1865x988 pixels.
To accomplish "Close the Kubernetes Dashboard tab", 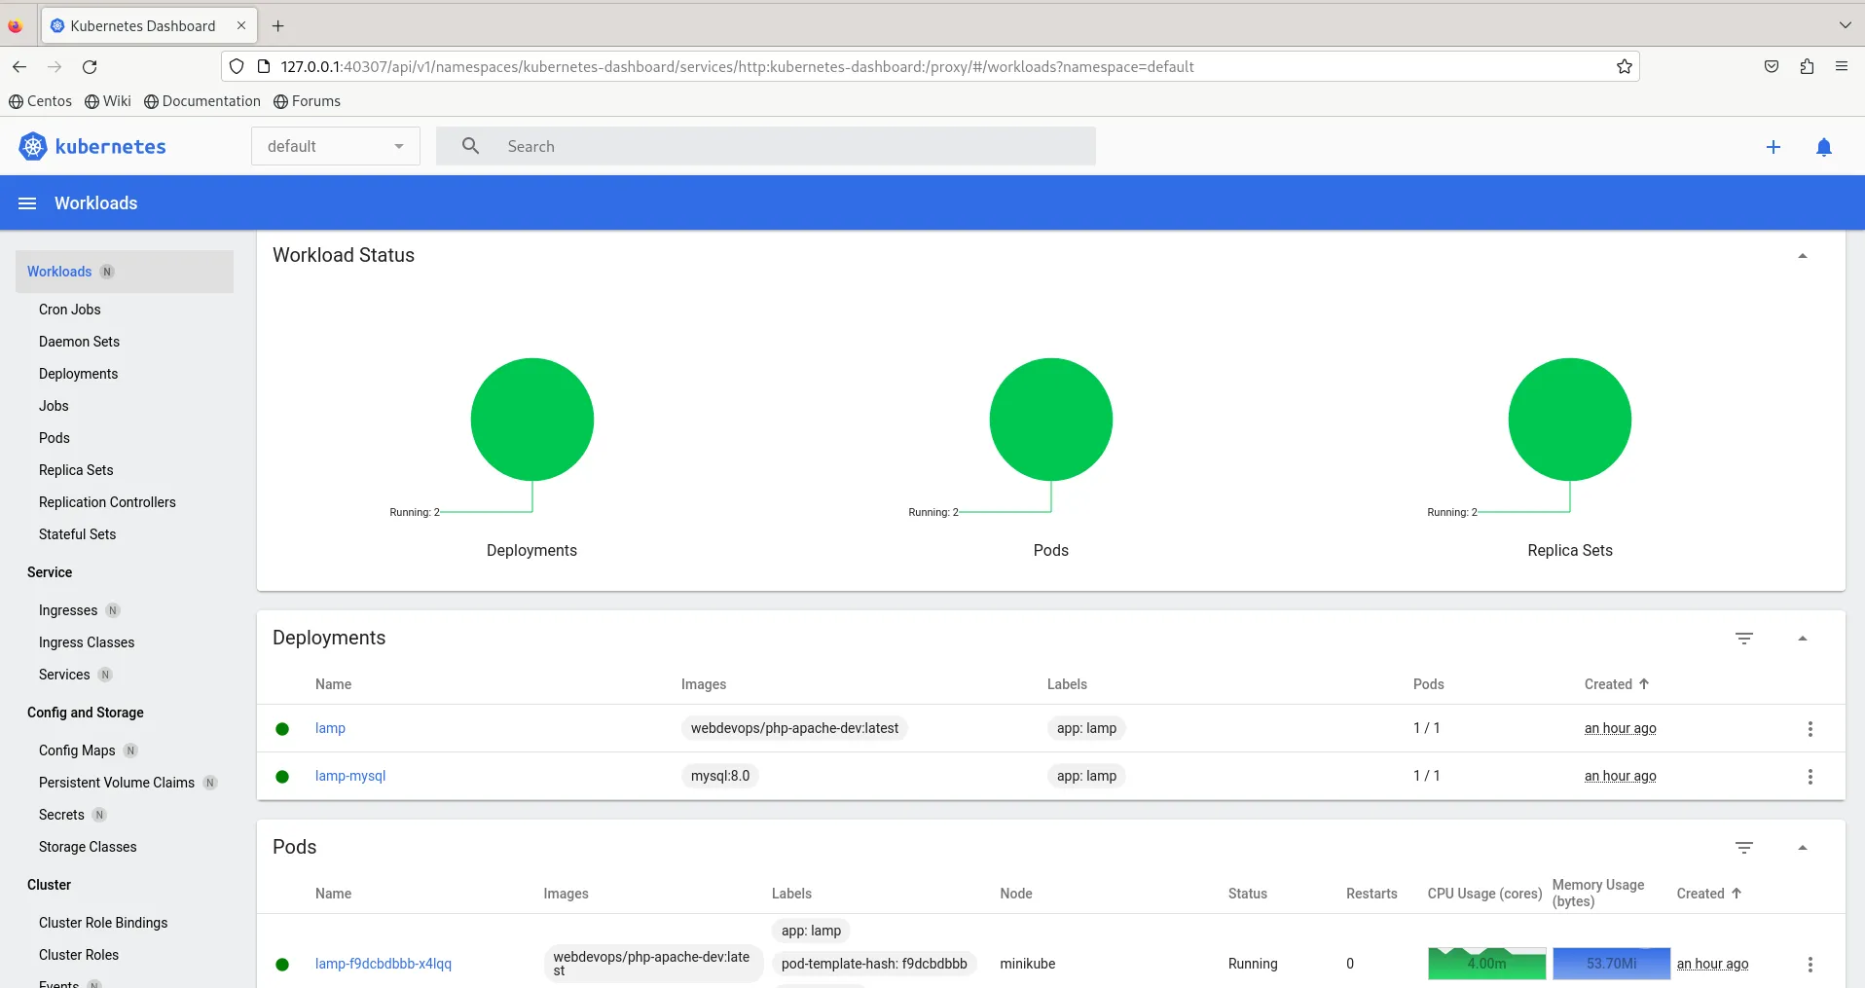I will [x=241, y=26].
